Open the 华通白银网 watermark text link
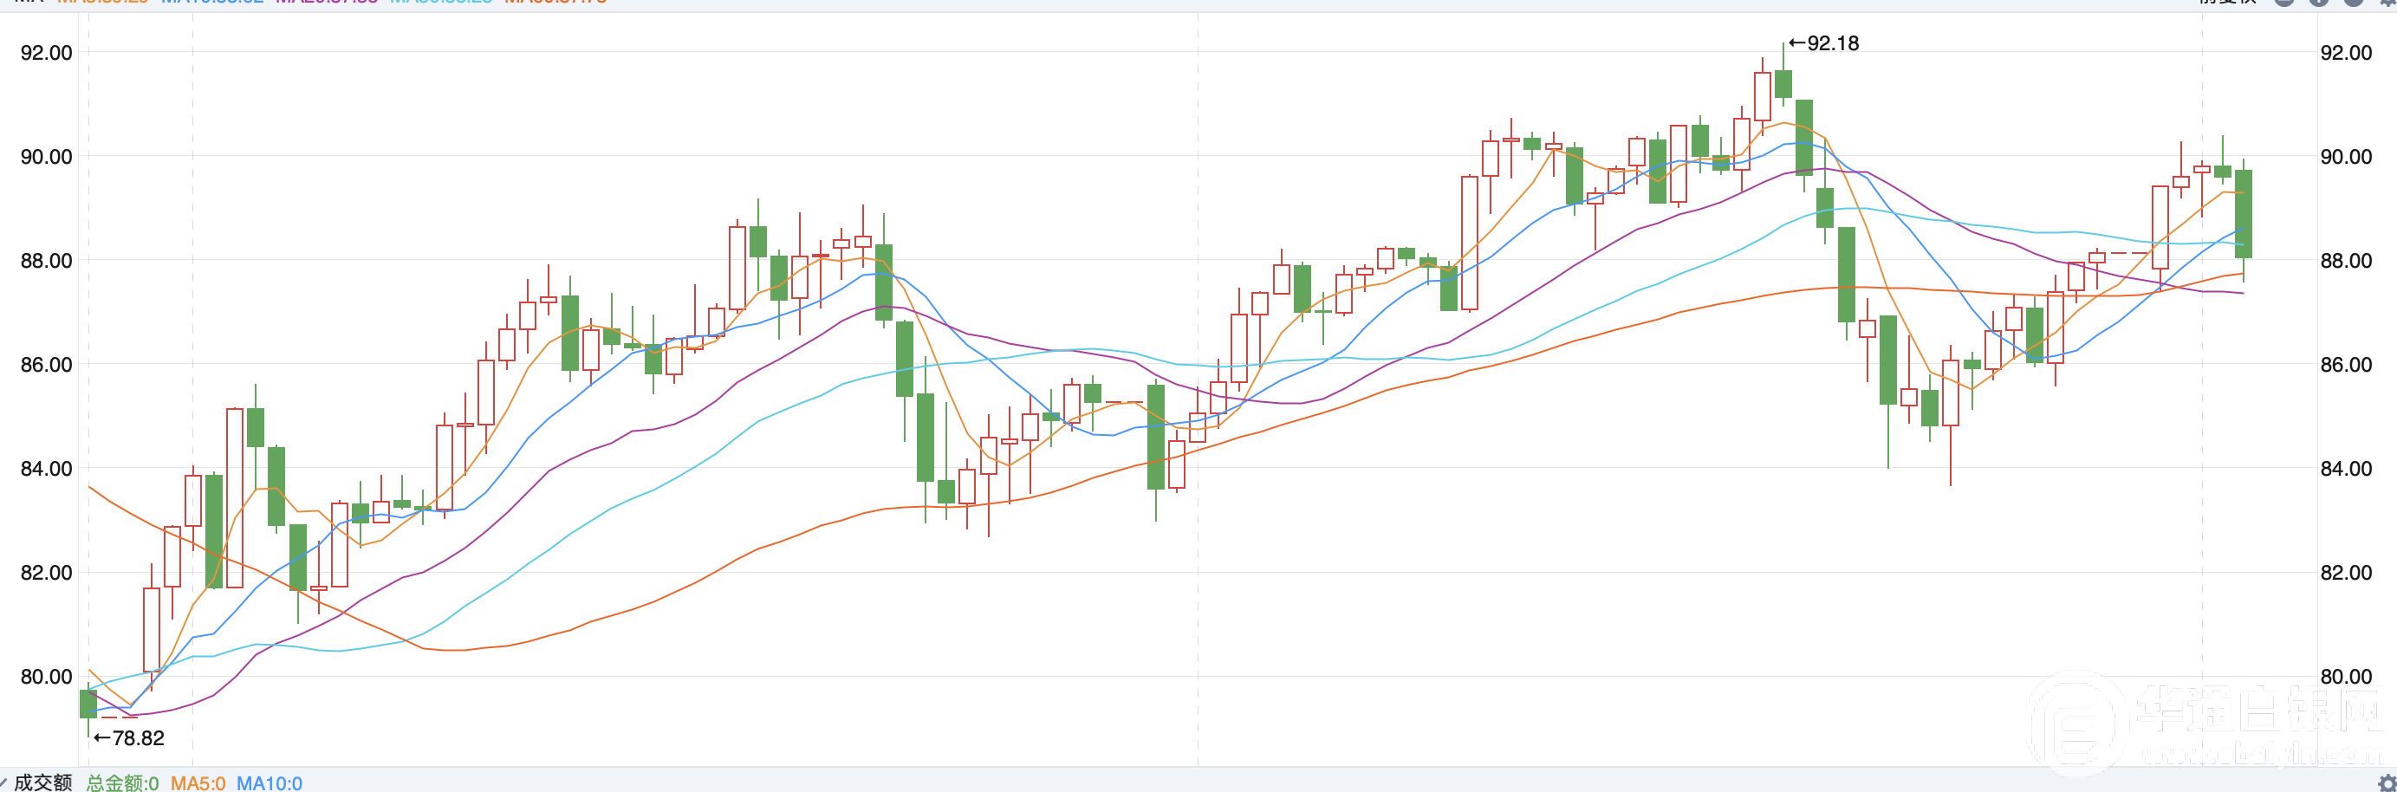2397x792 pixels. [x=2257, y=712]
